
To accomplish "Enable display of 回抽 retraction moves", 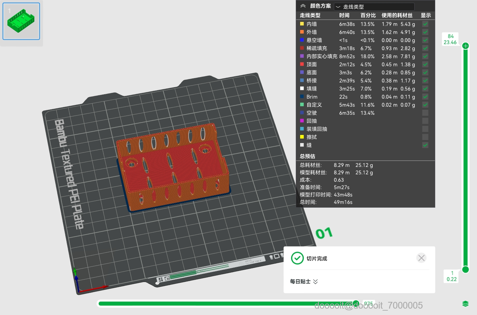I will (425, 120).
